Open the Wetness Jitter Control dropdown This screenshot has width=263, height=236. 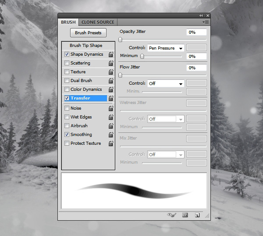coord(166,119)
